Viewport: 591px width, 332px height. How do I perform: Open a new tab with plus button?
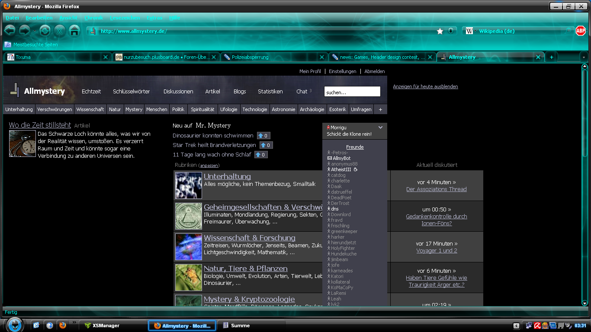tap(551, 57)
